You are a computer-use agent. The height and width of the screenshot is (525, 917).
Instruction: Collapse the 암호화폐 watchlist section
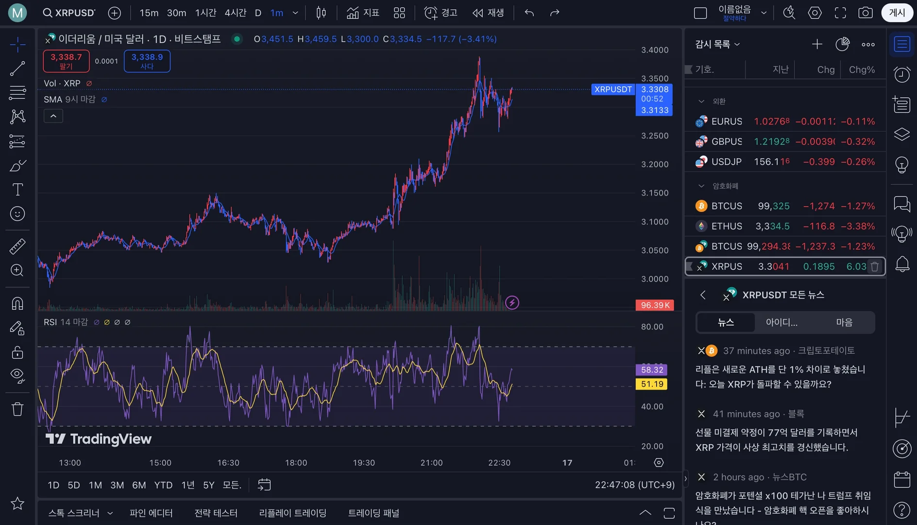tap(701, 186)
